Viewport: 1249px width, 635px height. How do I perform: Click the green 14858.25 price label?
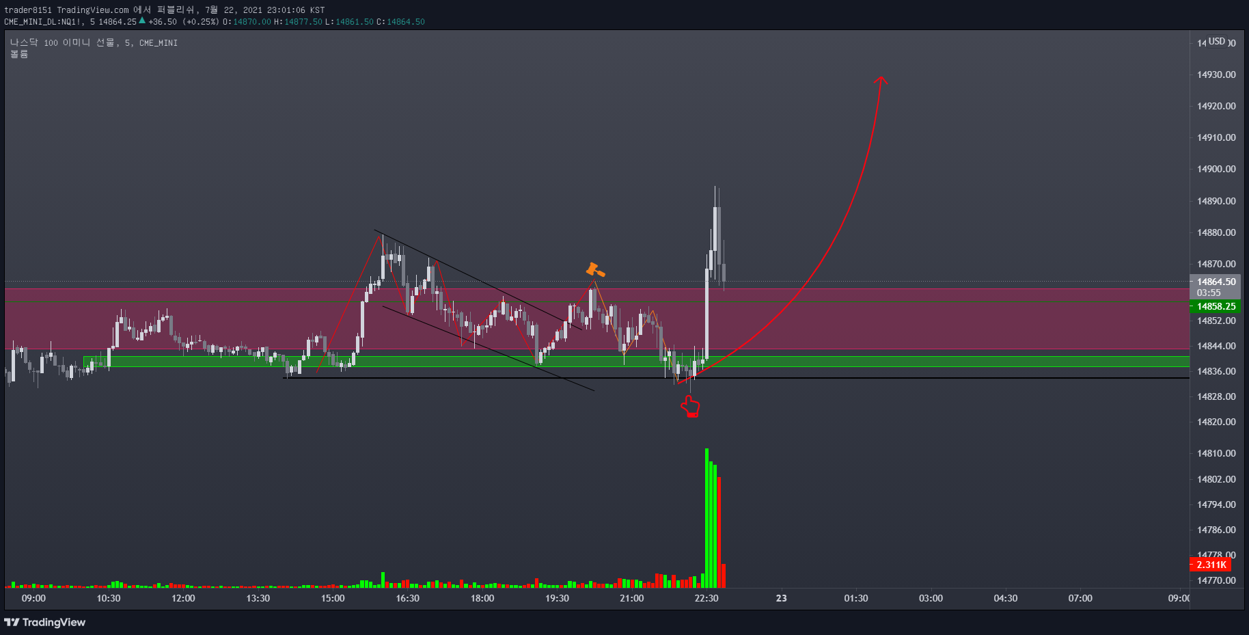point(1216,306)
